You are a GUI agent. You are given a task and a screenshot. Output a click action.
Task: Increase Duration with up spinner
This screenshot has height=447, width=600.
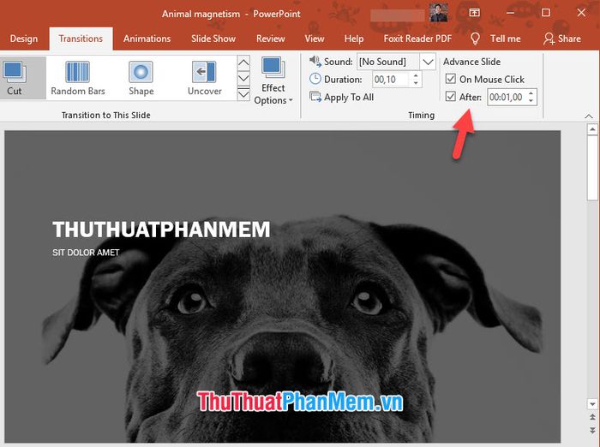click(x=416, y=75)
